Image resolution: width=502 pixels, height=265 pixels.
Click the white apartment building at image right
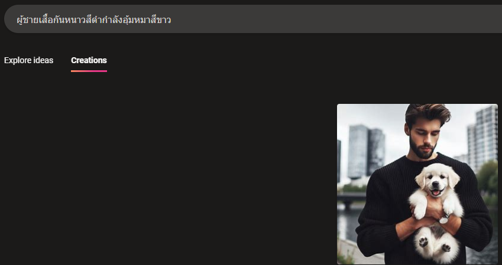click(x=482, y=137)
